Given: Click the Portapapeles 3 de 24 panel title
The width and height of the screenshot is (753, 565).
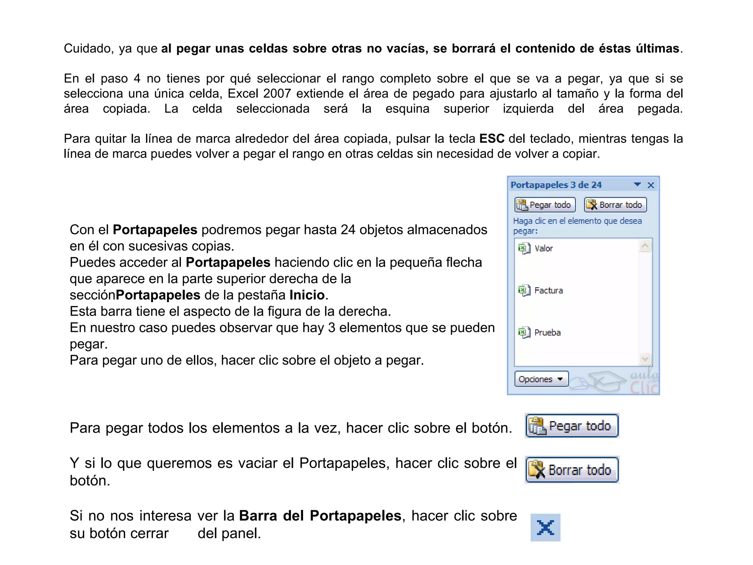Looking at the screenshot, I should (556, 185).
